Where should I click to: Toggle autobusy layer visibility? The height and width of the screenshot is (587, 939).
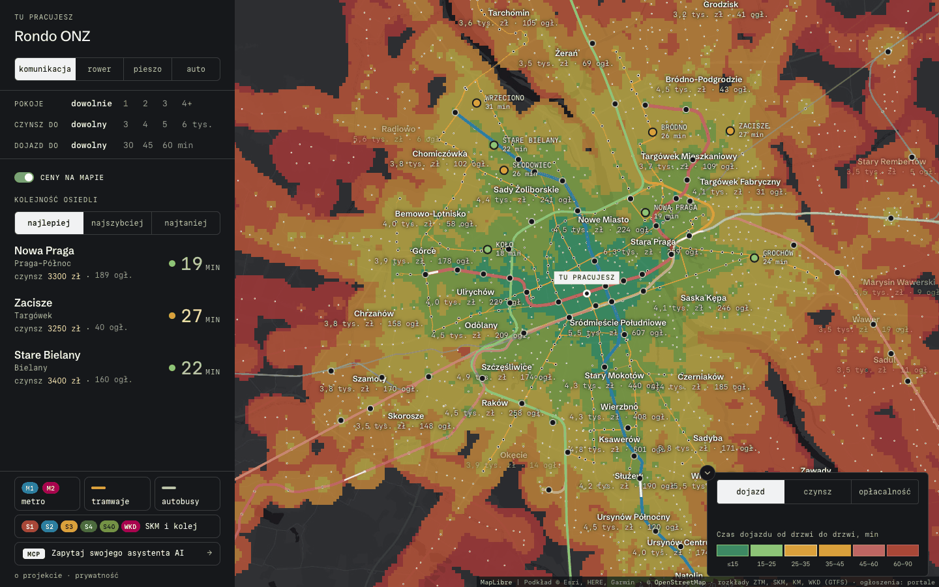[x=187, y=494]
